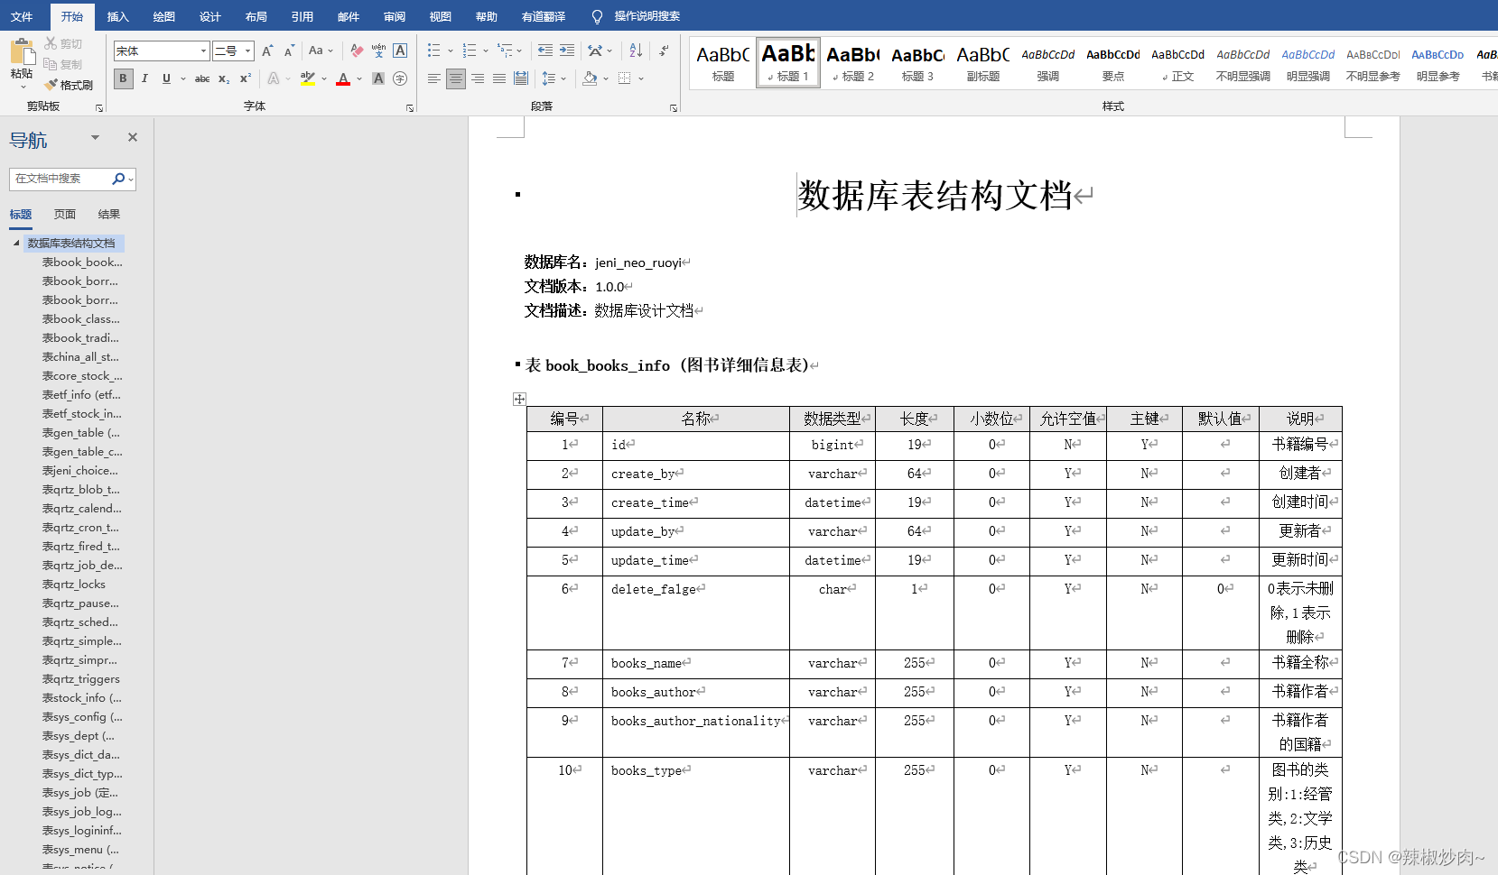1498x875 pixels.
Task: Apply character border icon
Action: click(x=400, y=51)
